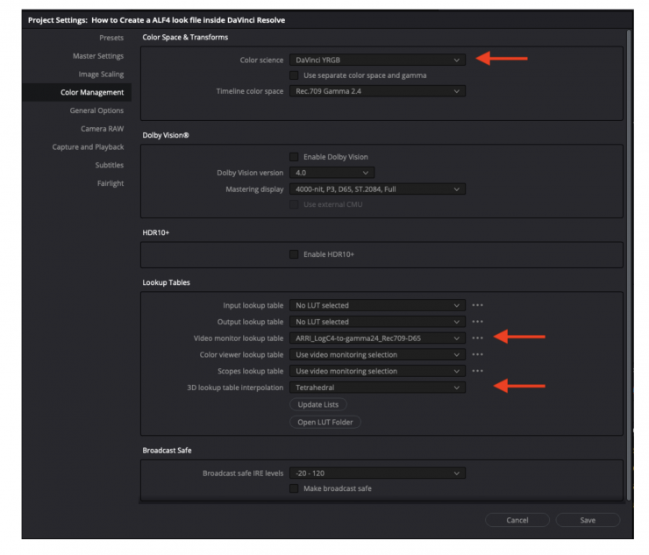The height and width of the screenshot is (555, 649).
Task: Expand the Timeline color space dropdown
Action: click(x=377, y=91)
